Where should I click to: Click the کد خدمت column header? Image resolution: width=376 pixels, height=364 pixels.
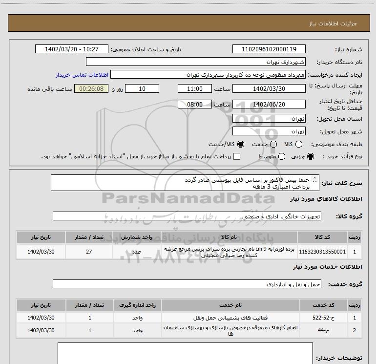[323, 305]
